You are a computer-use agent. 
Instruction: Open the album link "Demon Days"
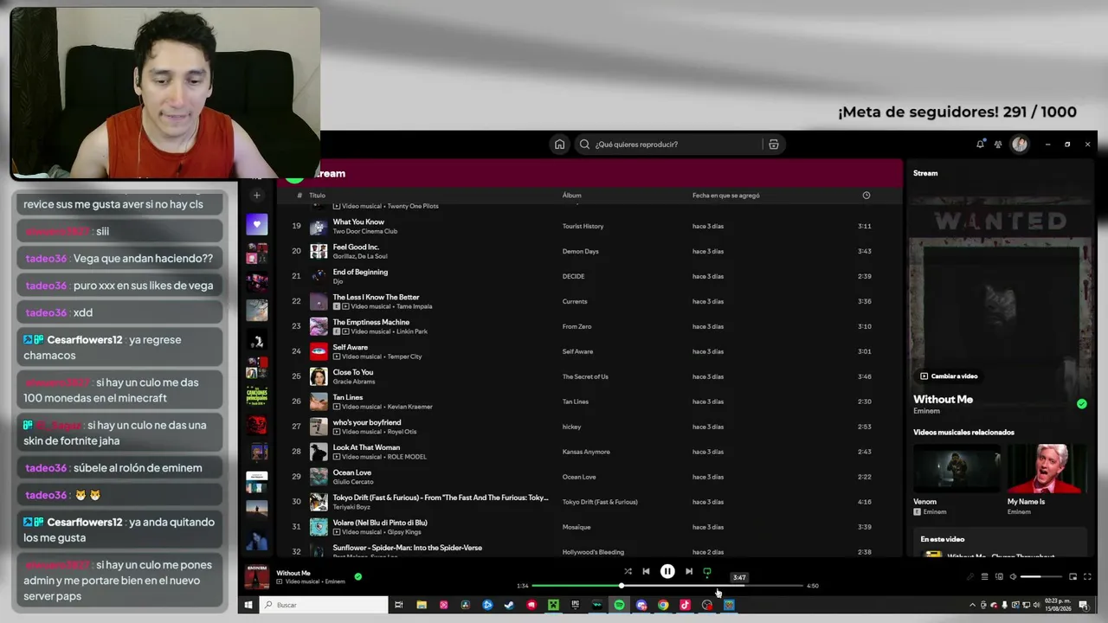(580, 252)
